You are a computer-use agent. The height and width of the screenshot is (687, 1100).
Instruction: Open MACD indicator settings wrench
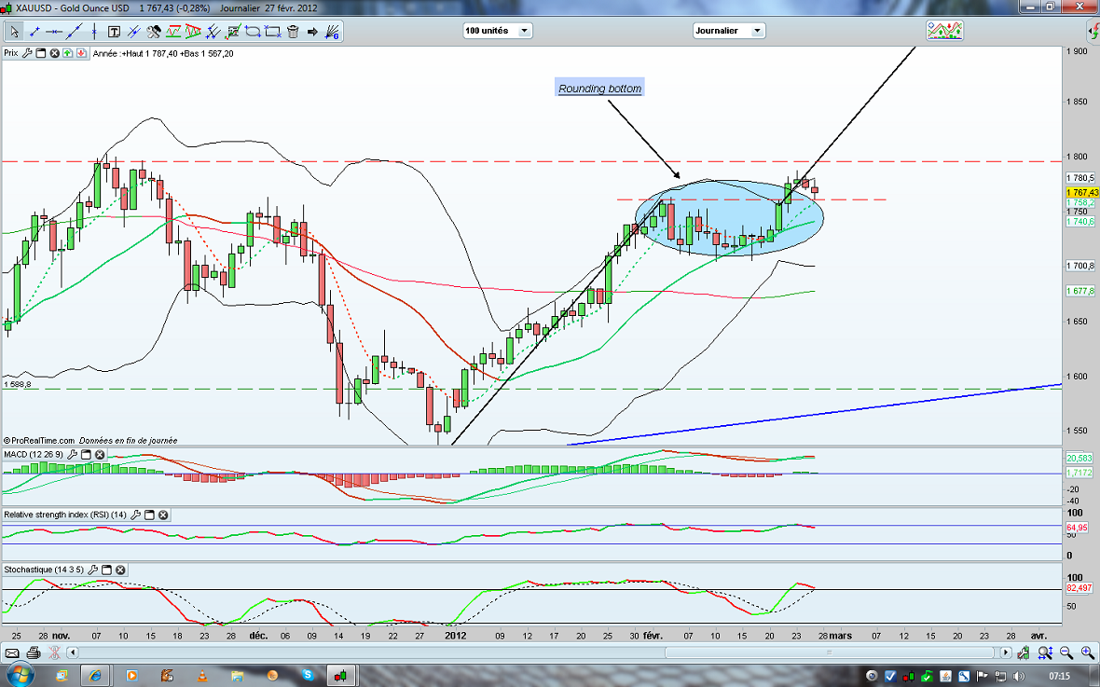click(72, 455)
